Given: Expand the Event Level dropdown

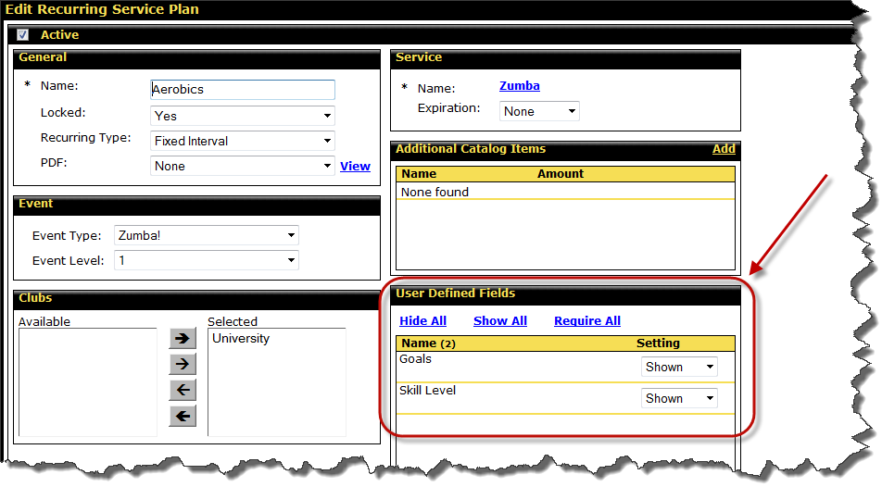Looking at the screenshot, I should click(x=206, y=260).
